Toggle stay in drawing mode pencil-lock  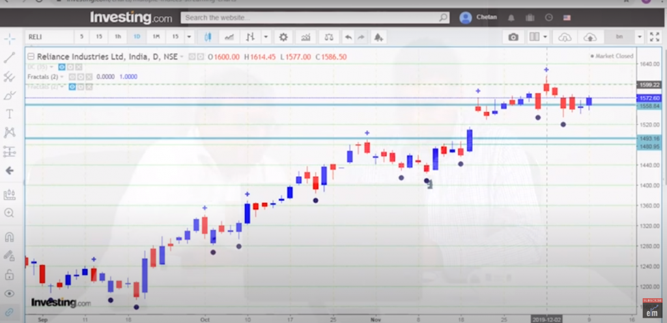9,256
